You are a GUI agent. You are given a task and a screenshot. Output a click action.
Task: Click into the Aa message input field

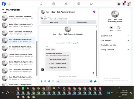[x=73, y=82]
